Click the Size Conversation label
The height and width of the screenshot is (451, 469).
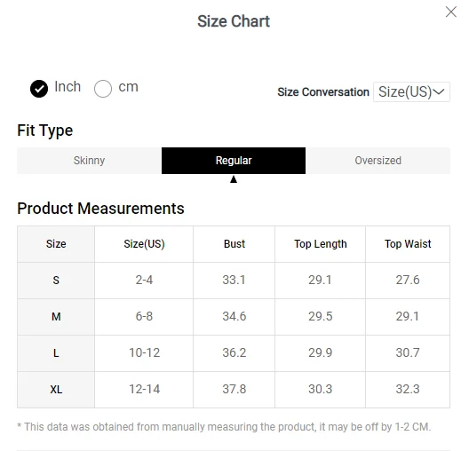click(x=323, y=92)
